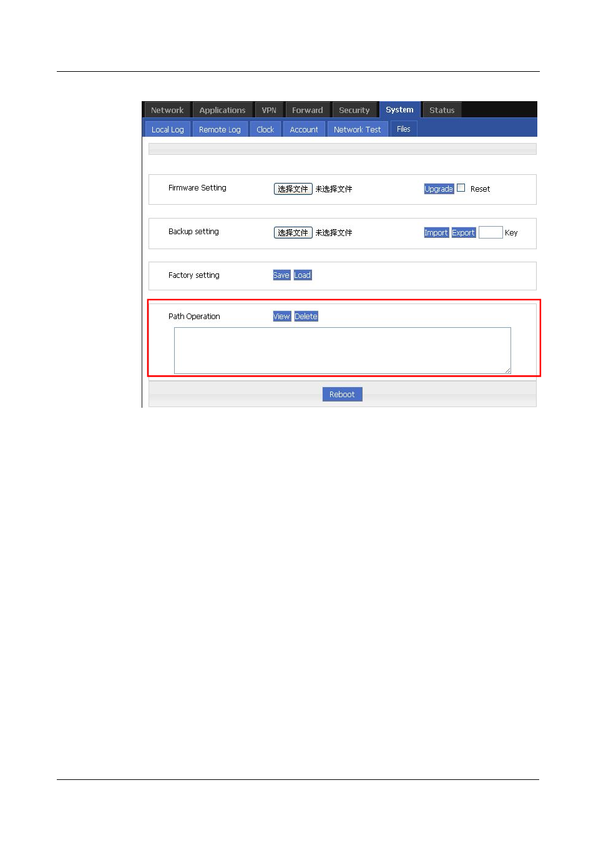Screen dimensions: 596x843
Task: Select the Files sub-tab
Action: click(404, 129)
